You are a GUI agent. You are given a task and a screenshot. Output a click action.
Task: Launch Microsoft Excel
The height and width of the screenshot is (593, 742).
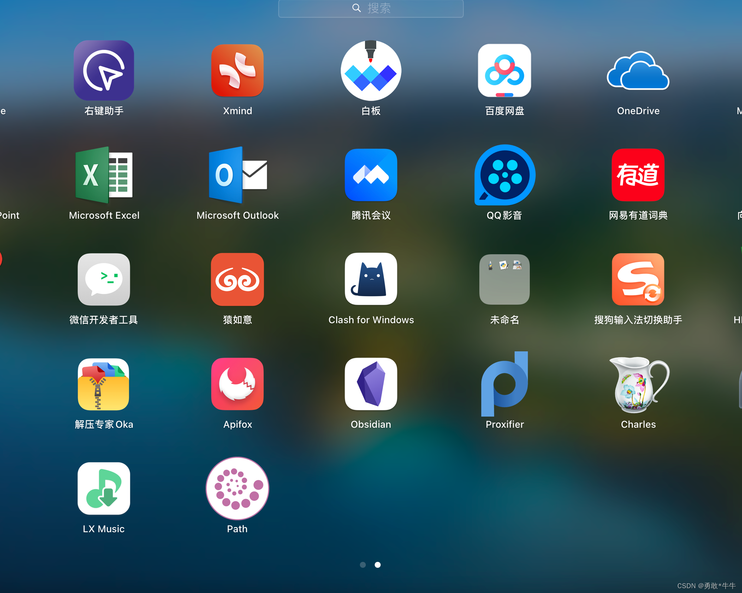(x=104, y=175)
